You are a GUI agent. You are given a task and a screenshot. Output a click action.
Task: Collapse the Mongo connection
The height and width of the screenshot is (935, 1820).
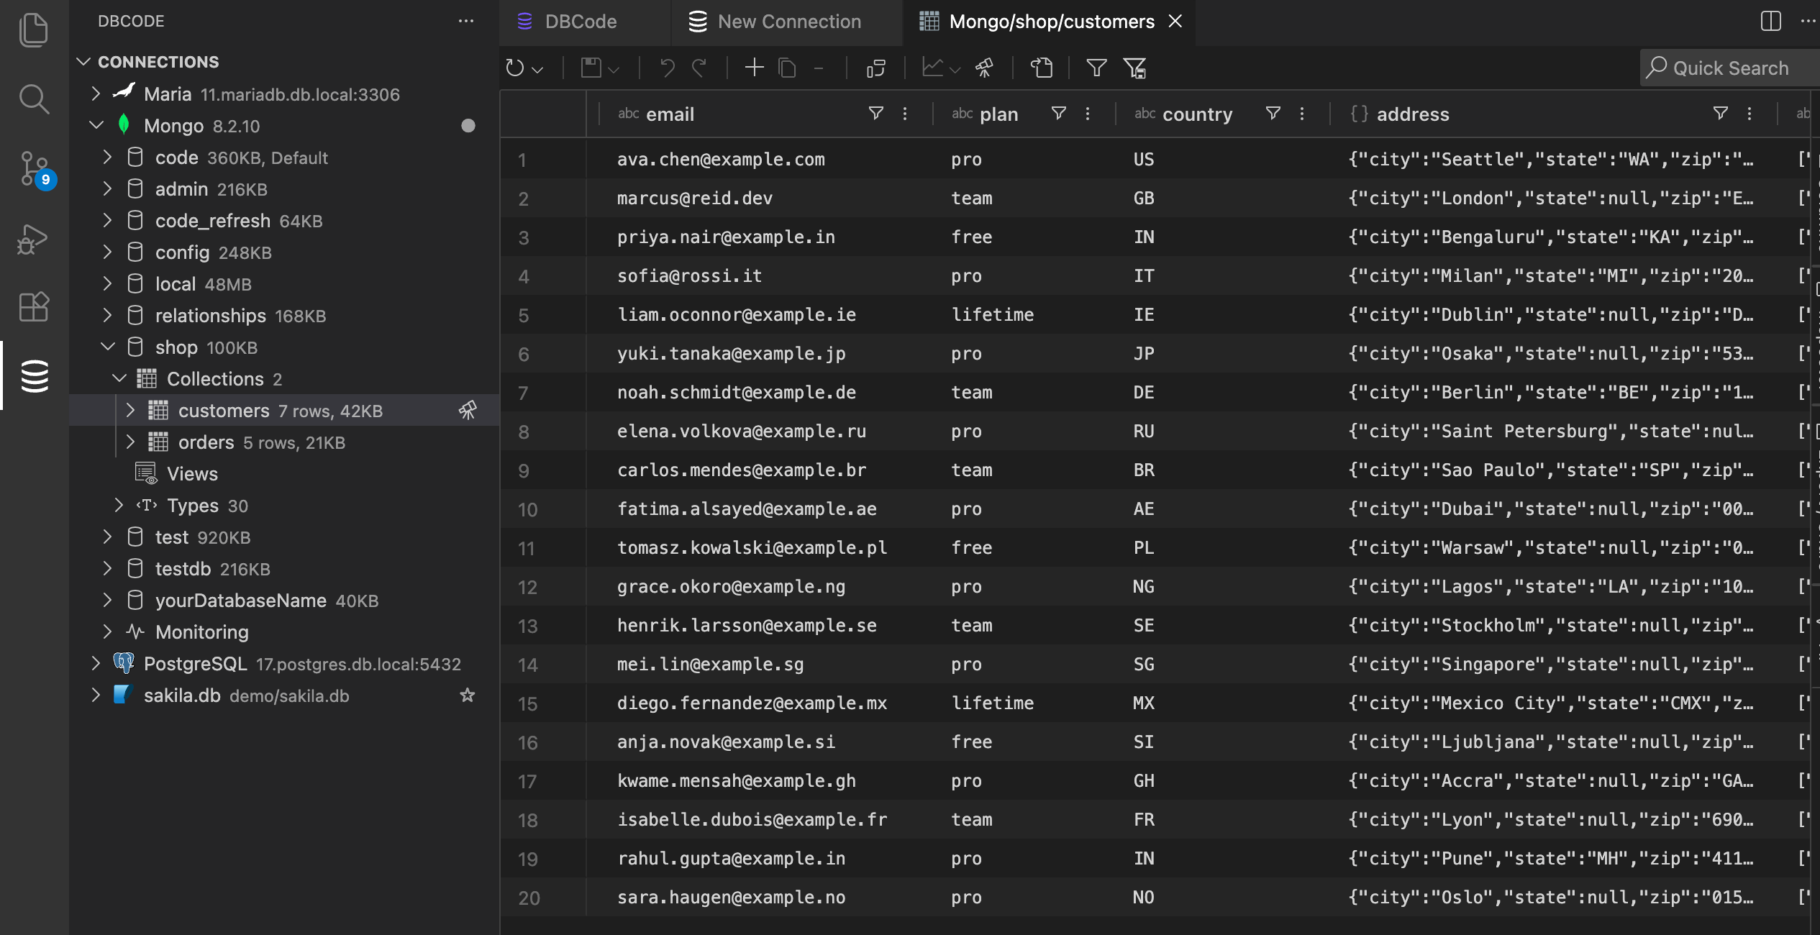pyautogui.click(x=95, y=125)
